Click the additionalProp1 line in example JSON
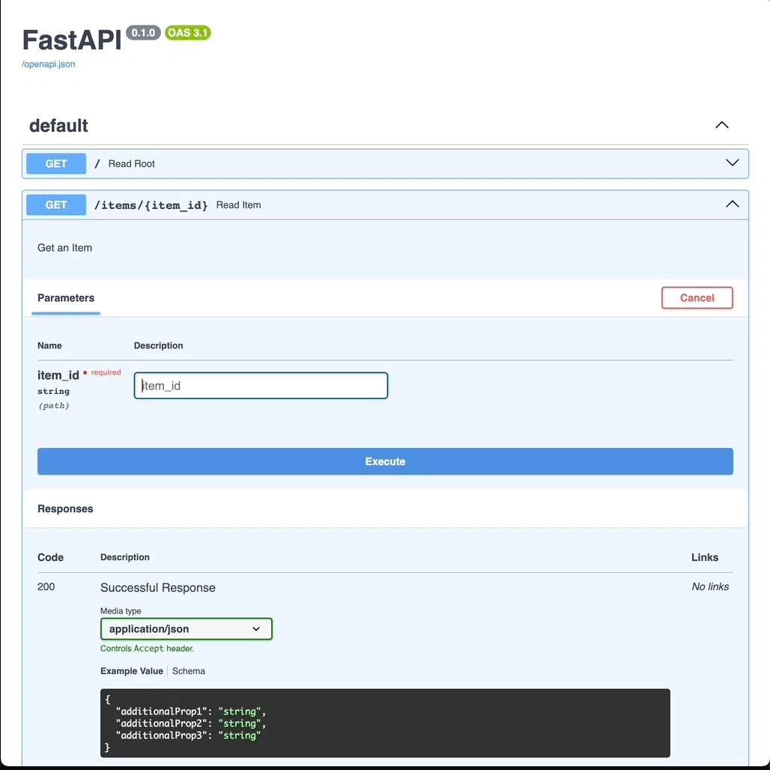 tap(190, 712)
